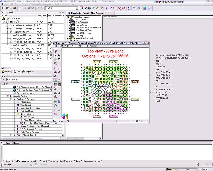This screenshot has height=171, width=213.
Task: Switch to the Design Units tab
Action: [x=28, y=72]
